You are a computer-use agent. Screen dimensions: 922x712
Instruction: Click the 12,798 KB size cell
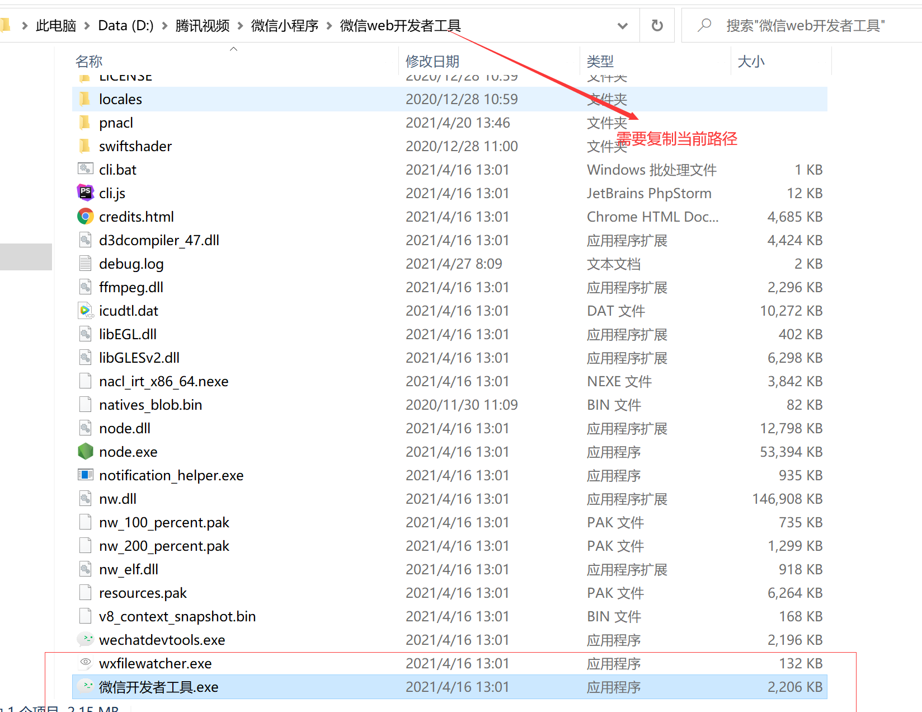pyautogui.click(x=791, y=428)
